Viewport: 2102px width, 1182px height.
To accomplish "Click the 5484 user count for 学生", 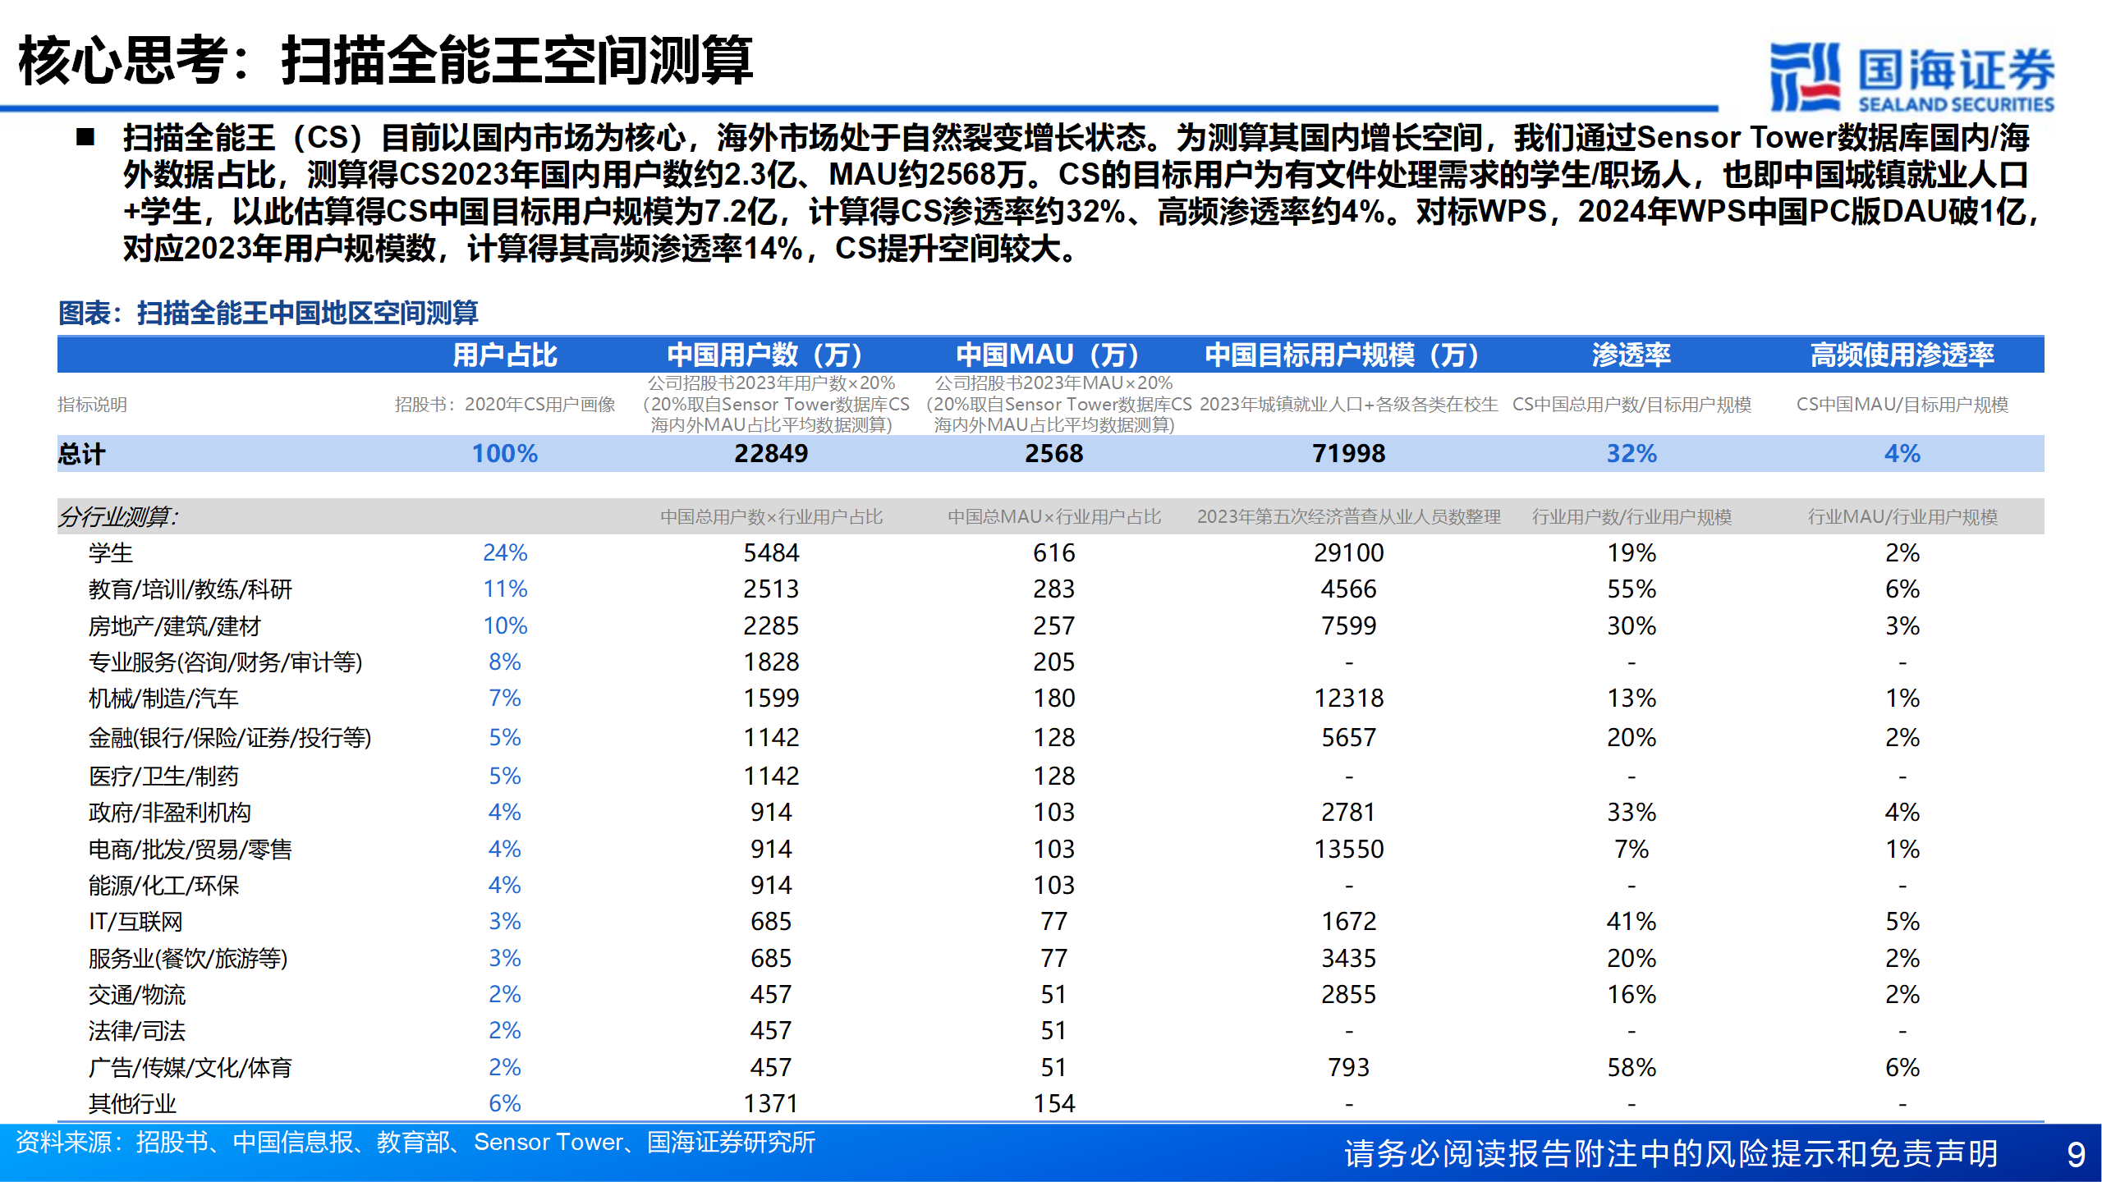I will click(771, 553).
